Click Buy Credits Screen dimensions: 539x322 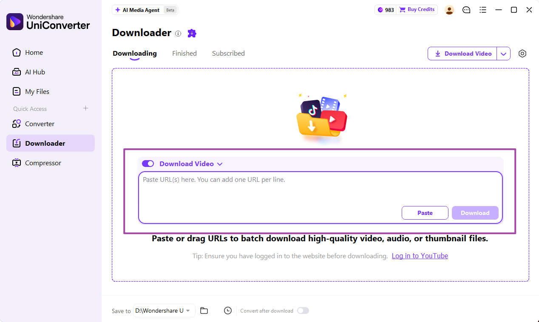417,10
